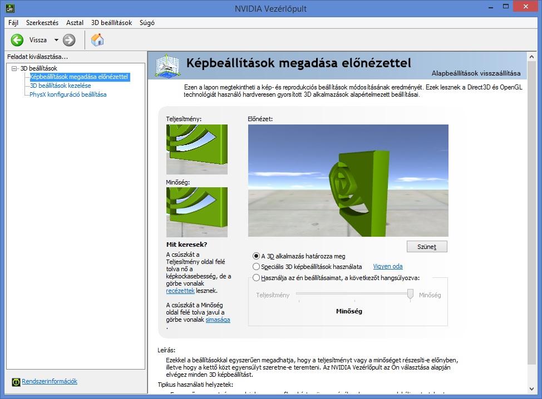542x399 pixels.
Task: Open the Rendszerinformációk link
Action: point(50,381)
